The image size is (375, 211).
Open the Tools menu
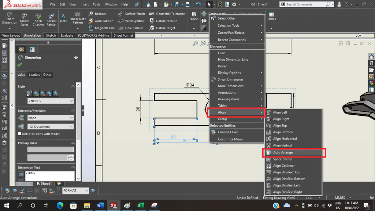[x=97, y=4]
